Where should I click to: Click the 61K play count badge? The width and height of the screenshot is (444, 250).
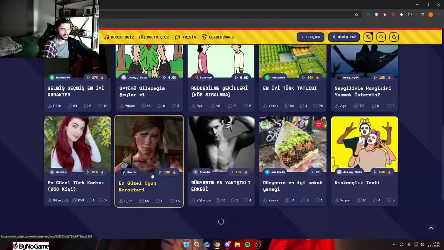tap(95, 172)
